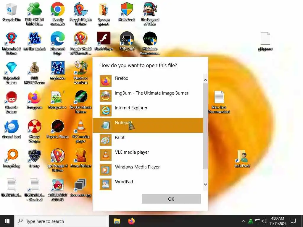Viewport: 303px width, 227px height.
Task: Open the volume control tray icon
Action: tap(265, 221)
